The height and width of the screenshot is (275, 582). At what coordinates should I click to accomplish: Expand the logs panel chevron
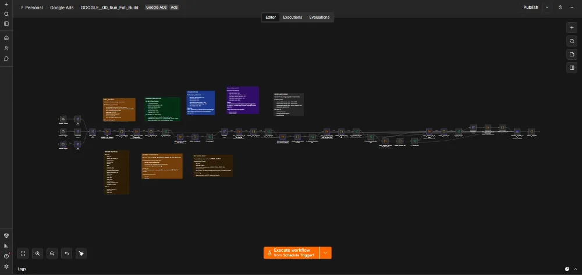(x=575, y=269)
